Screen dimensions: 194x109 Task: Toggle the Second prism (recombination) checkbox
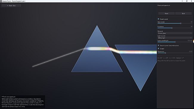[158, 46]
